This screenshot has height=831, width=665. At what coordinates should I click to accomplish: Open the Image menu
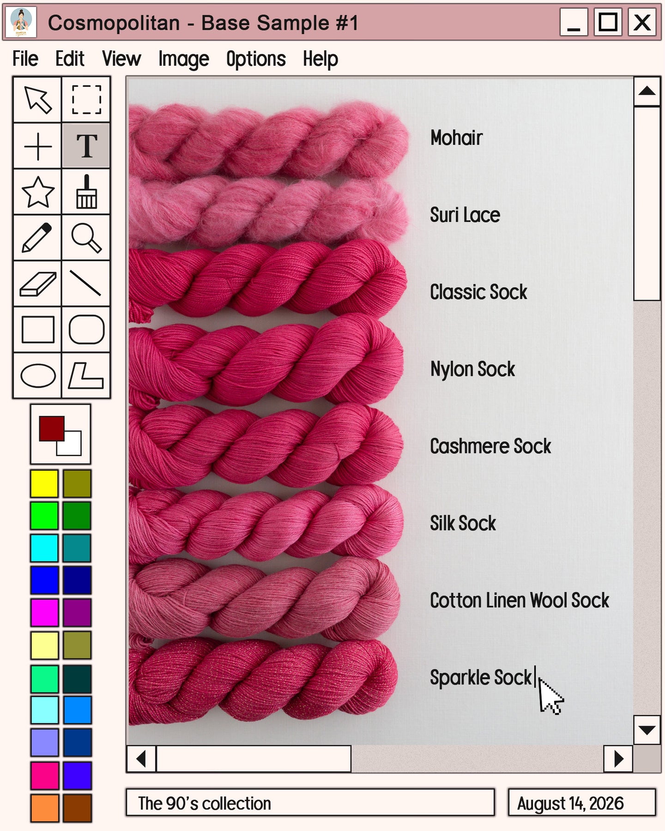pyautogui.click(x=183, y=59)
